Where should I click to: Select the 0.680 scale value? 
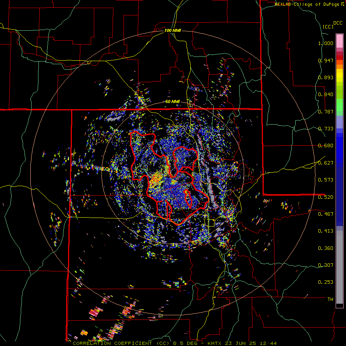pyautogui.click(x=326, y=146)
